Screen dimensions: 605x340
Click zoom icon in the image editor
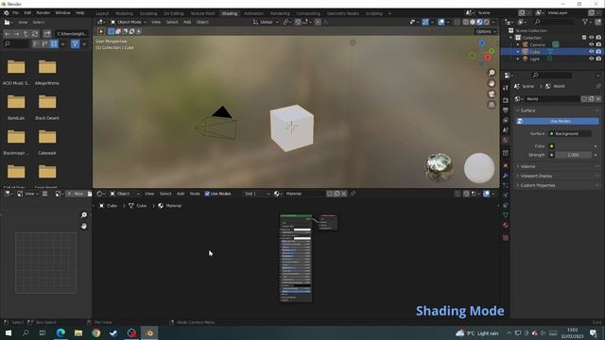[84, 215]
